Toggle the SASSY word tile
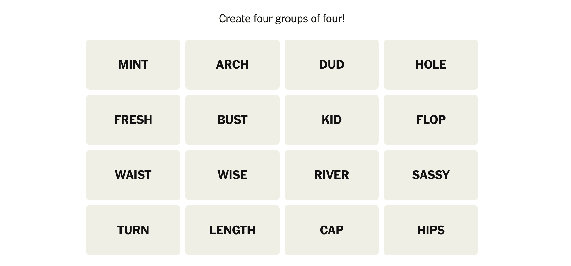 [x=431, y=175]
